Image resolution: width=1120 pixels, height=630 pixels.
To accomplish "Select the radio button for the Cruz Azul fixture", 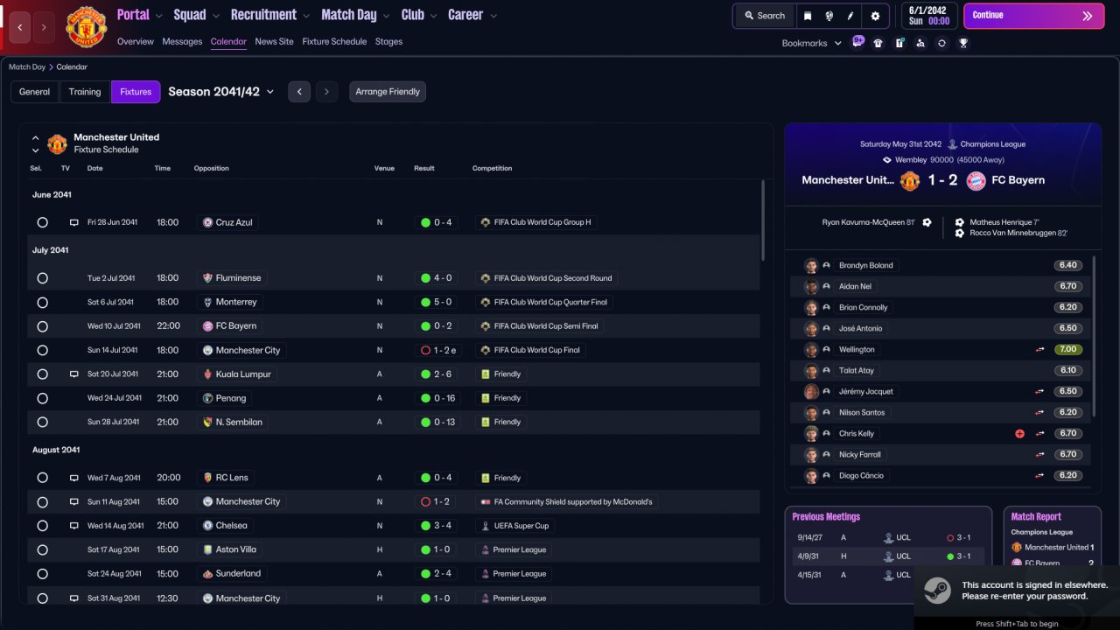I will (x=42, y=222).
